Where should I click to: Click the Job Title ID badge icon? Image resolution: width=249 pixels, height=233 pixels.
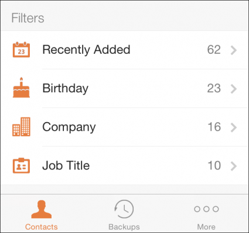(x=21, y=165)
